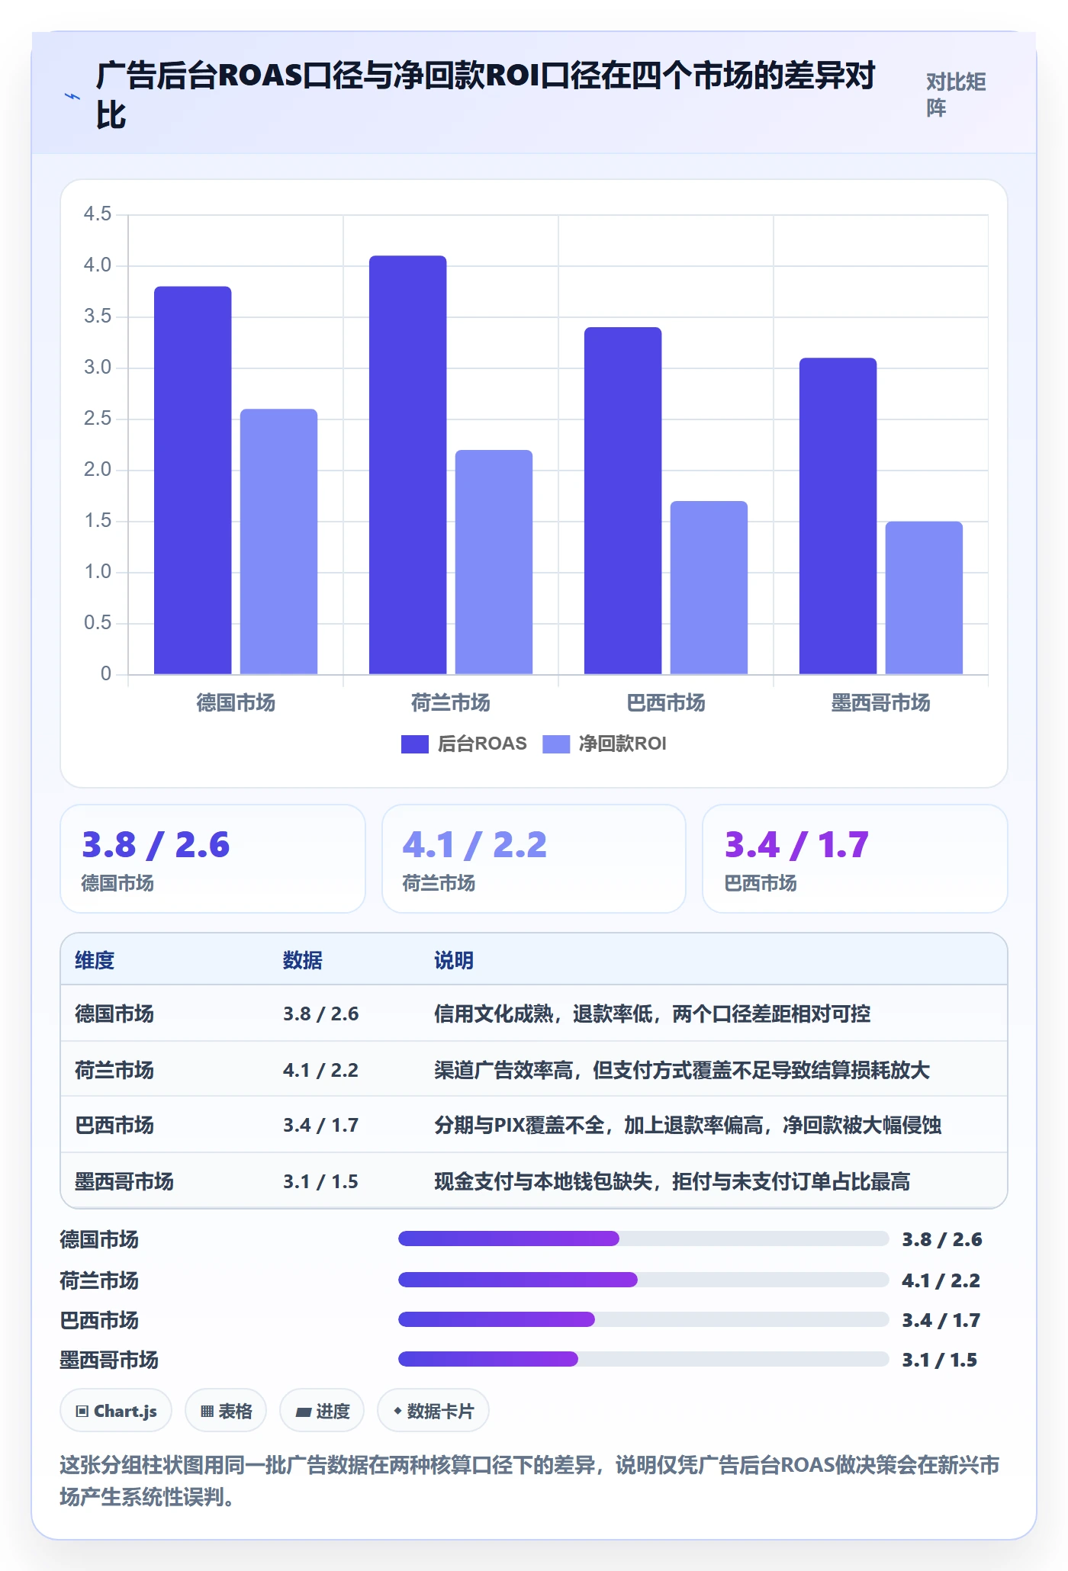Click the 巴西市场 后台ROAS bar
Screen dimensions: 1068x1571
click(623, 501)
